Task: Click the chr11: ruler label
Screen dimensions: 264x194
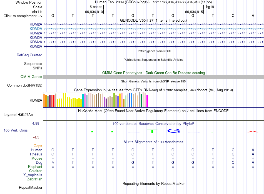Action: [x=37, y=12]
